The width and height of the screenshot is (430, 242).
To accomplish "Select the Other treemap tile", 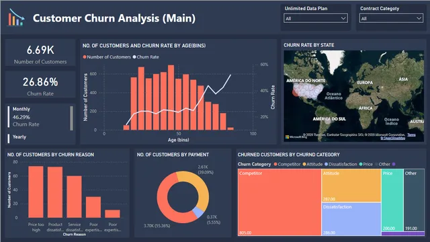I will pyautogui.click(x=414, y=200).
